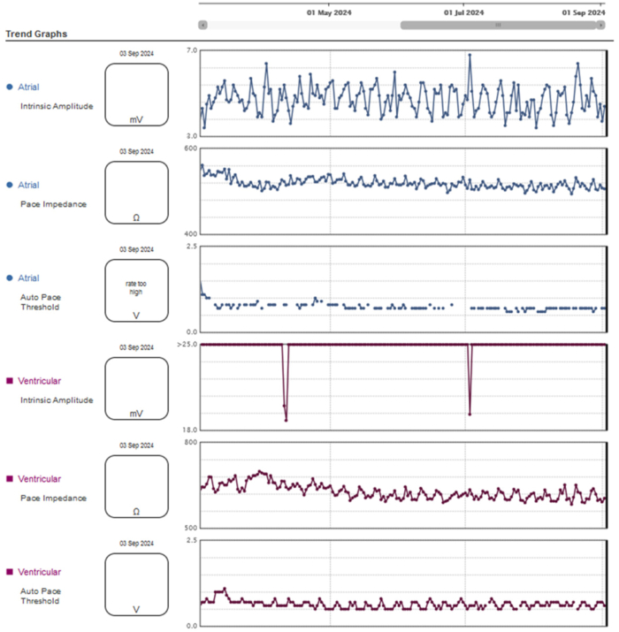Viewport: 619px width, 632px height.
Task: Click the Ventricular Auto Pace Threshold V value box
Action: tap(137, 584)
